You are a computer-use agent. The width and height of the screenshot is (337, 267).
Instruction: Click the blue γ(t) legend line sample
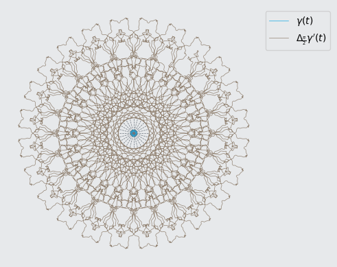(279, 21)
